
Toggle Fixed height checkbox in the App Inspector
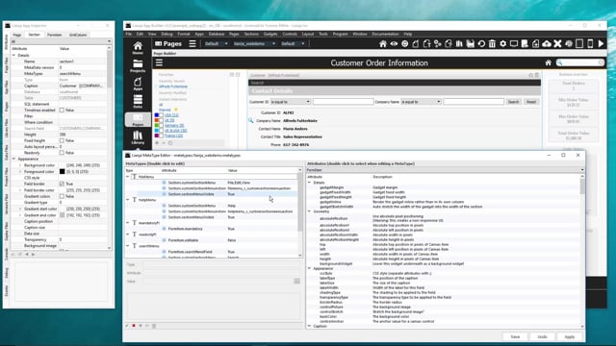tap(62, 140)
